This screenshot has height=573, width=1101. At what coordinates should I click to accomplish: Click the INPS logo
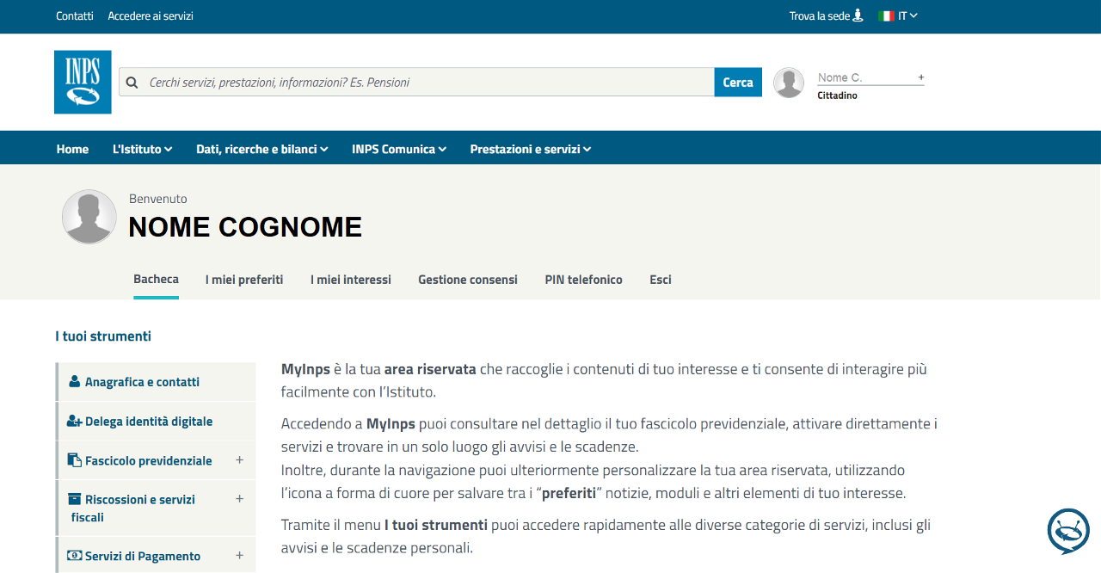(83, 82)
